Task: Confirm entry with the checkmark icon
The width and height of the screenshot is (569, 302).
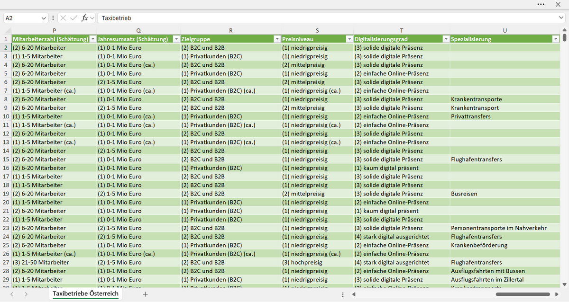Action: pos(73,18)
